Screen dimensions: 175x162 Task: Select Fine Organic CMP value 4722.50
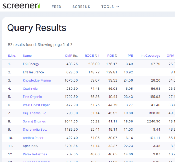click(x=71, y=97)
